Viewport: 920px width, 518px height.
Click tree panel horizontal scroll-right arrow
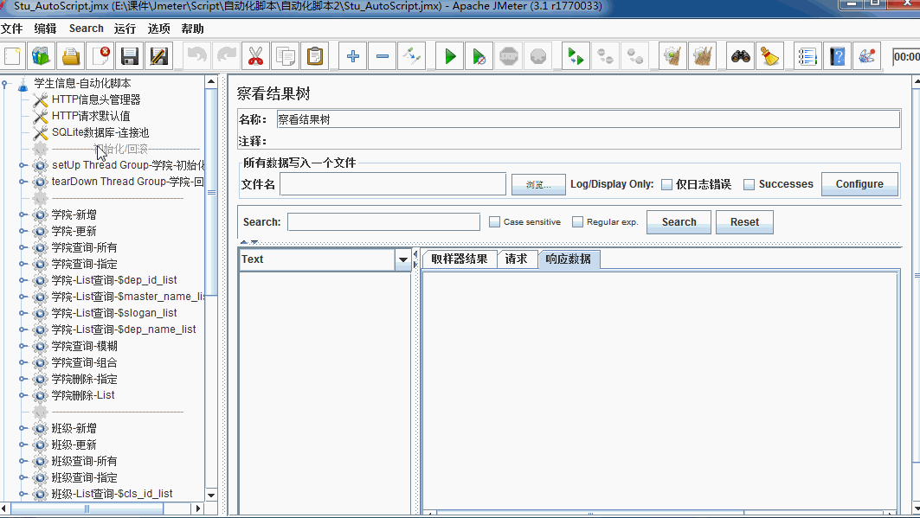tap(198, 508)
